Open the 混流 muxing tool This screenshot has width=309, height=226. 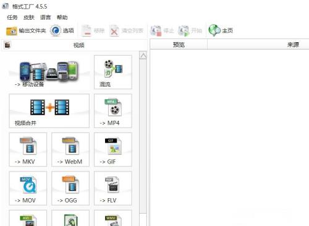coord(113,72)
